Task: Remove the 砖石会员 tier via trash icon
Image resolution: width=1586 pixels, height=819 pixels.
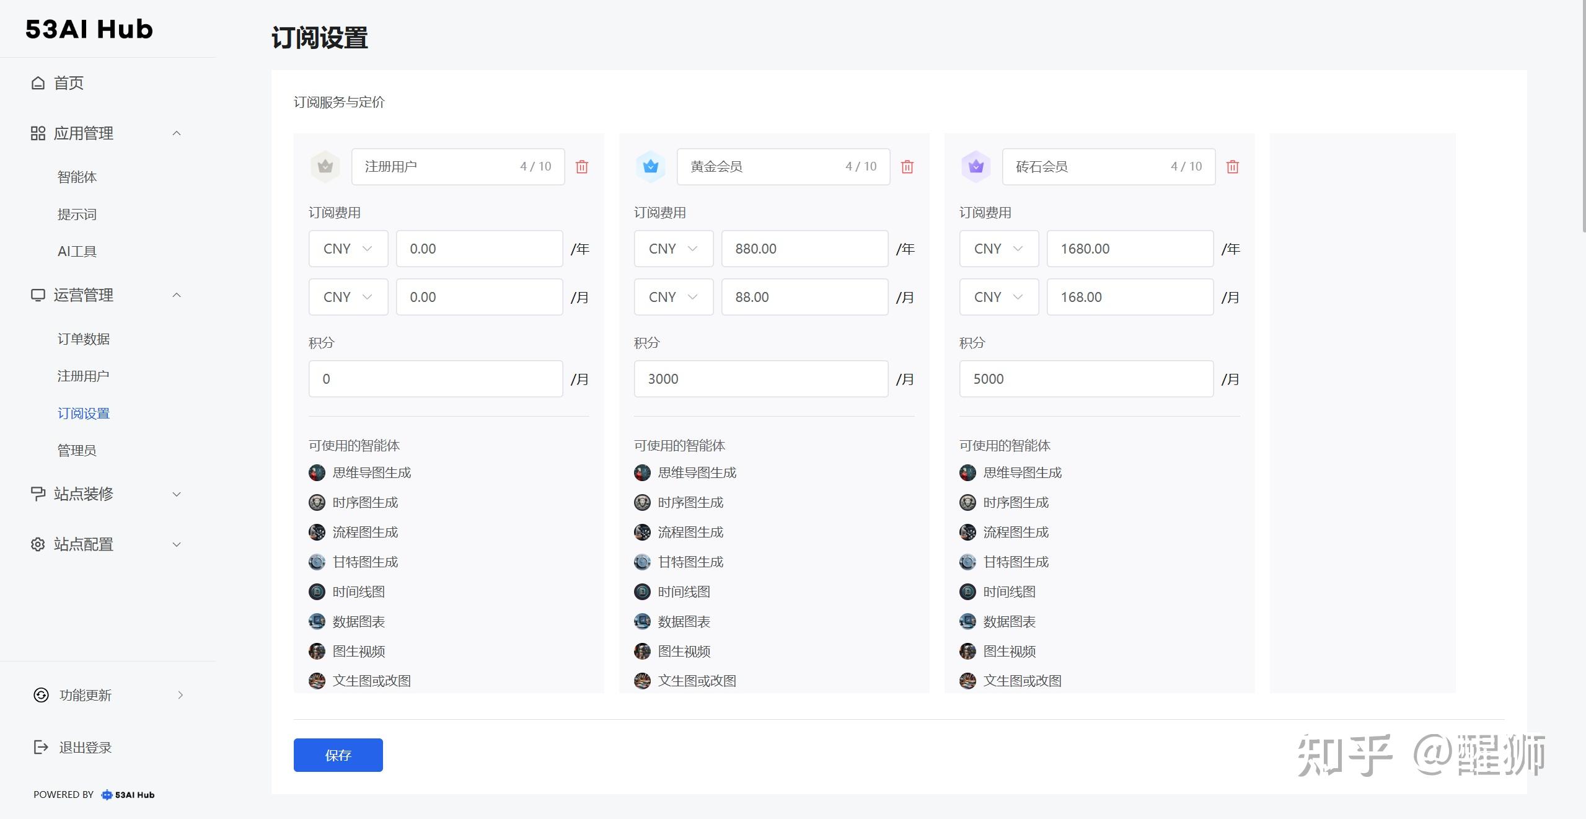Action: [1232, 167]
